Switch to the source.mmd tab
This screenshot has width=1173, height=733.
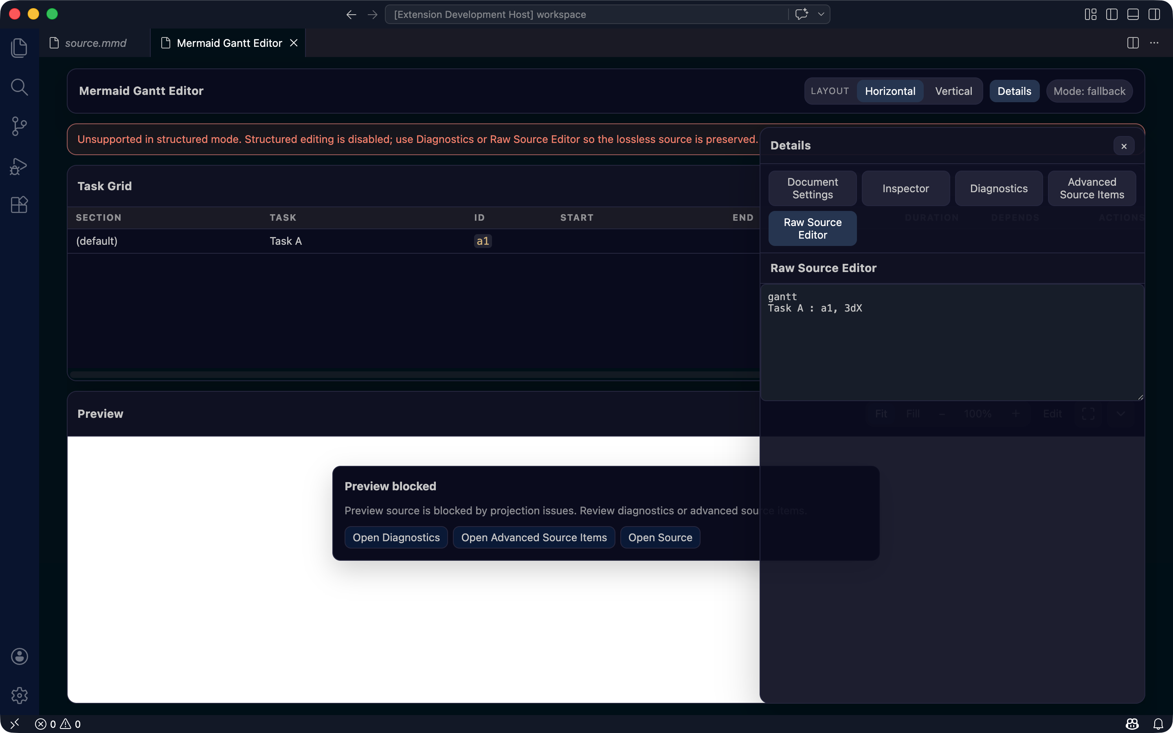(x=95, y=43)
